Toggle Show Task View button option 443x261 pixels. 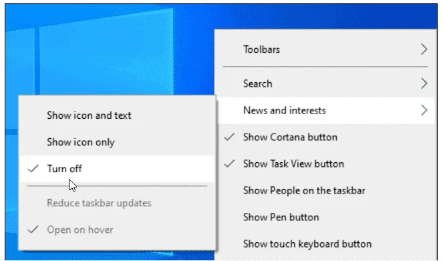[325, 164]
